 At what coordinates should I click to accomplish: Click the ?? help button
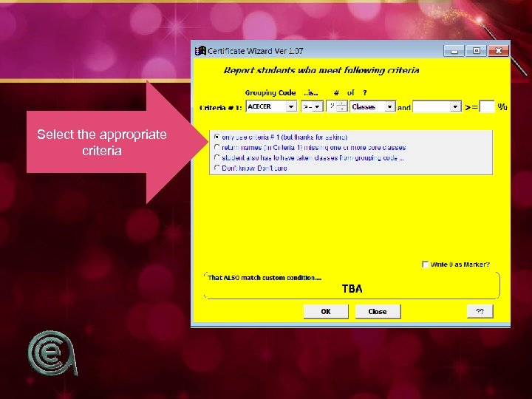tap(480, 311)
